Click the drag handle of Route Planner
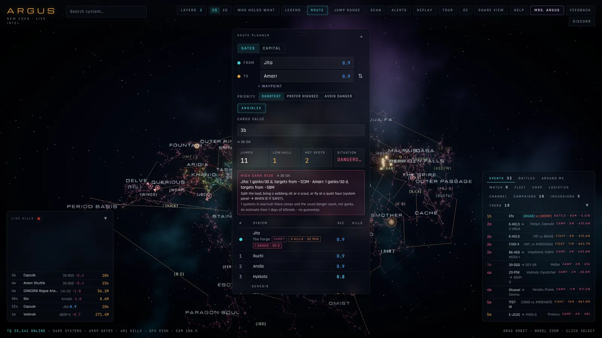Screen dimensions: 602x338 point(301,33)
